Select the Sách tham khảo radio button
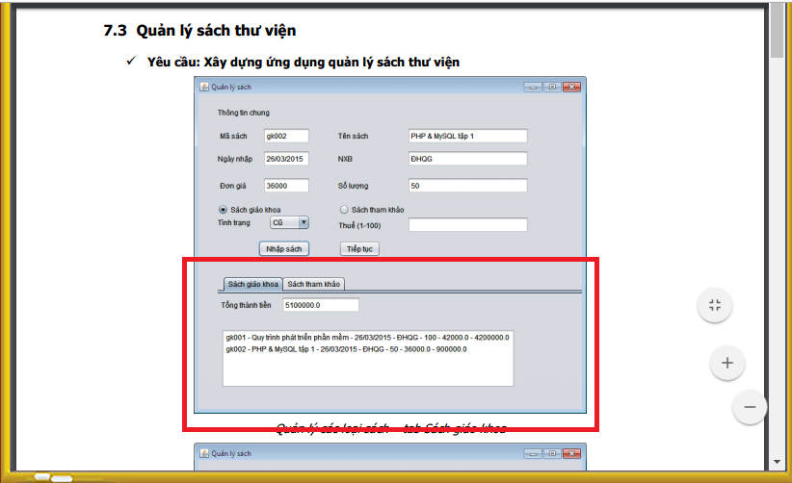Screen dimensions: 792x483 pos(343,209)
